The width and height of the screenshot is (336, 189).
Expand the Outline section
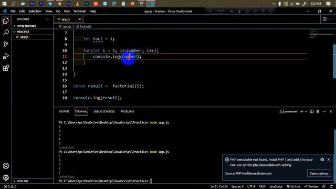click(33, 181)
